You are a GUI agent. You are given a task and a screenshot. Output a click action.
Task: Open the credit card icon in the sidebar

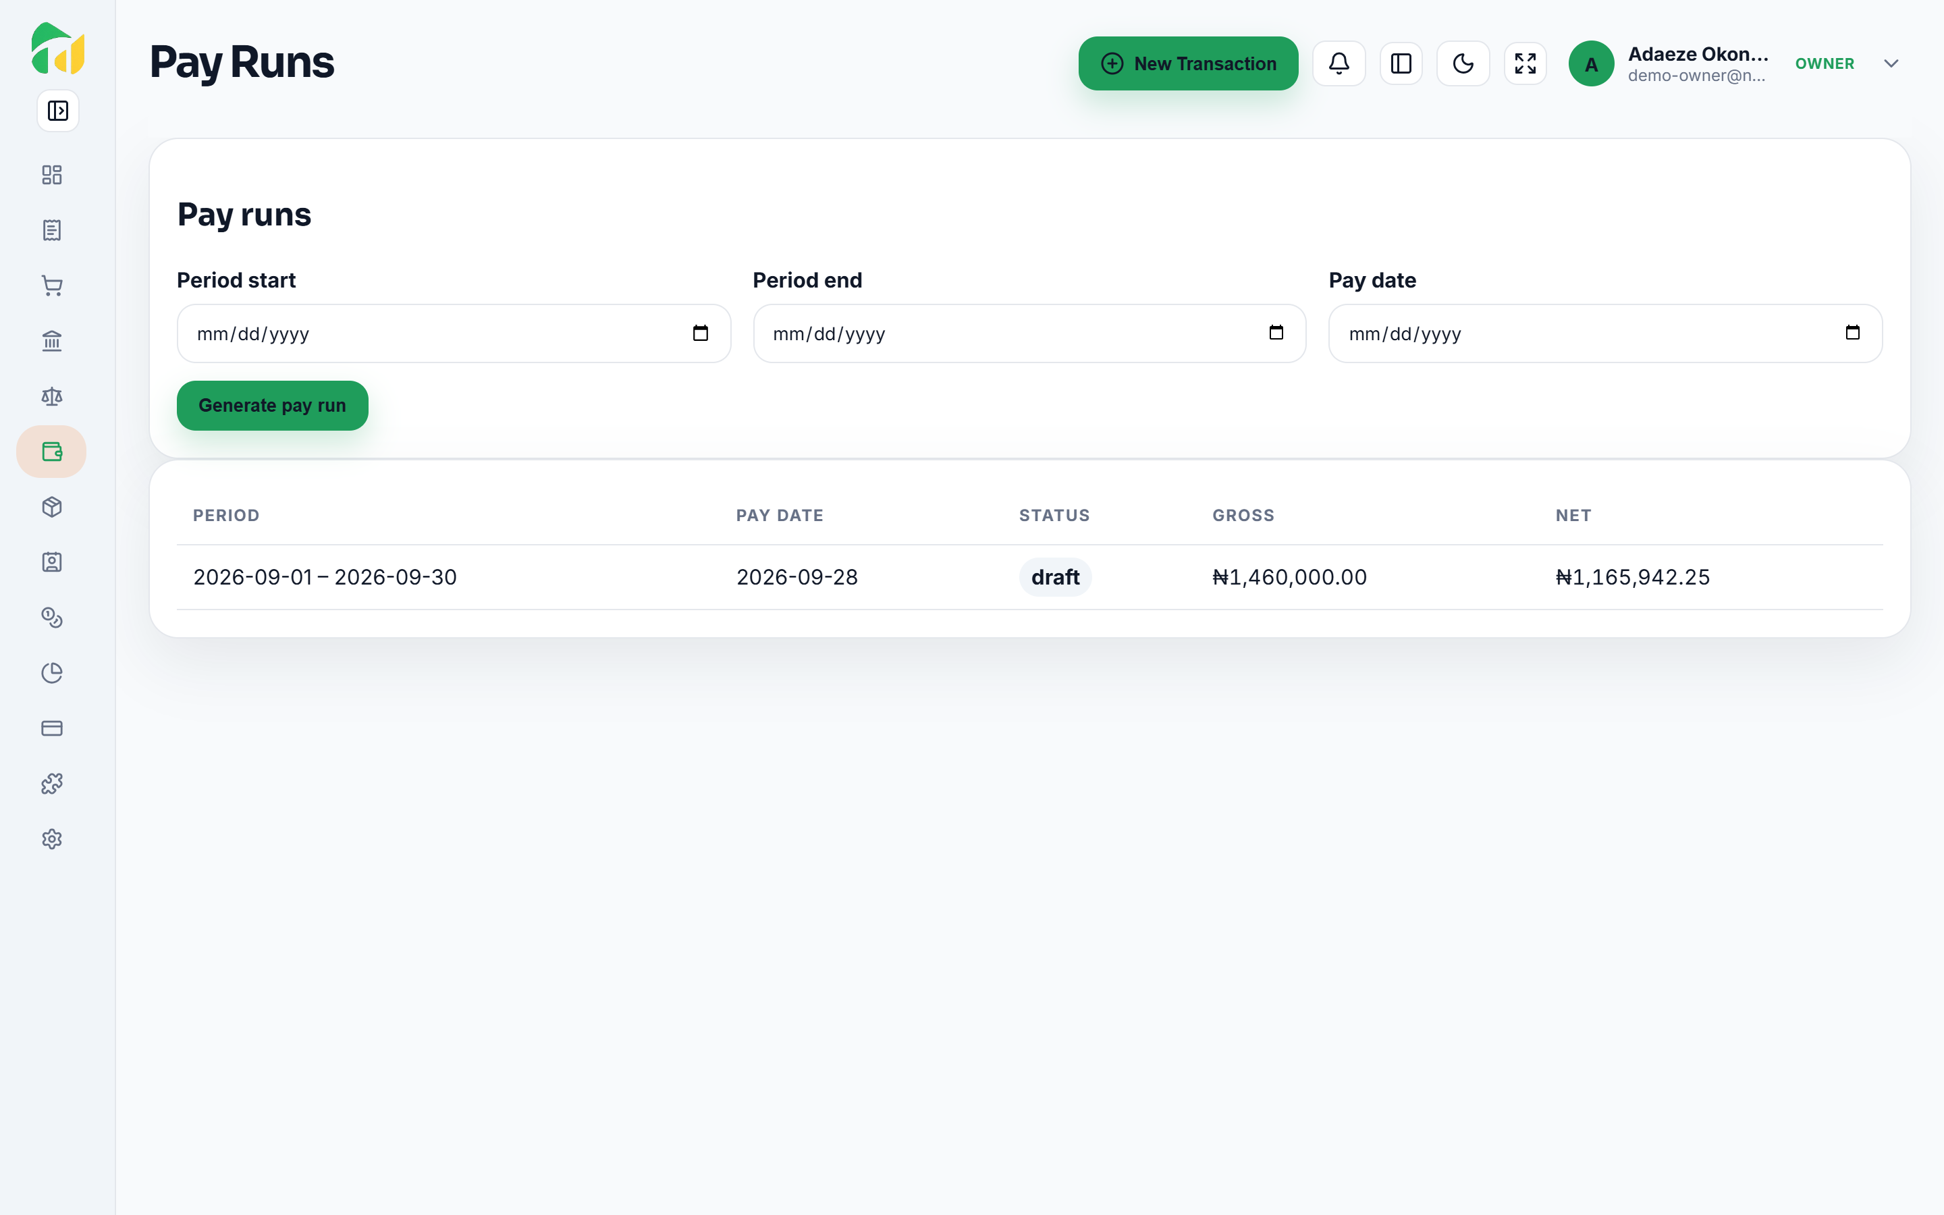tap(52, 729)
